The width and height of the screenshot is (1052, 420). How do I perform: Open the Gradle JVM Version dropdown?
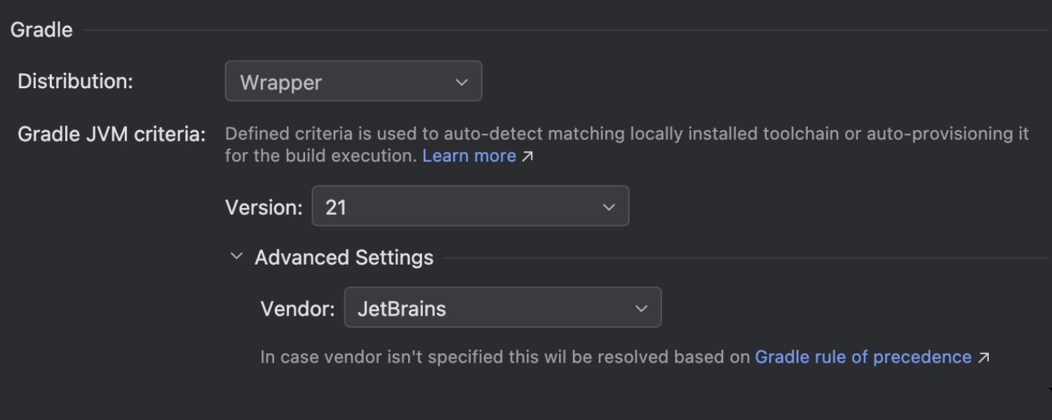[470, 206]
